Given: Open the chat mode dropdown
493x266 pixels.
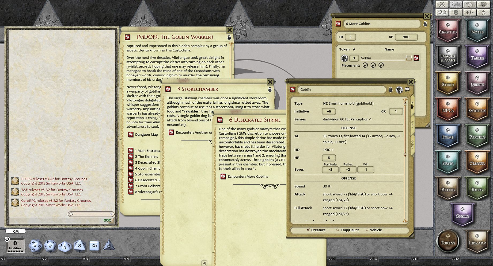Looking at the screenshot, I should pyautogui.click(x=91, y=214).
